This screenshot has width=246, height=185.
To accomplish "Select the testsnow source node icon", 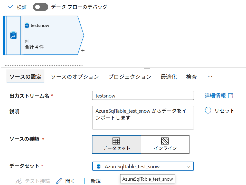I will 13,36.
